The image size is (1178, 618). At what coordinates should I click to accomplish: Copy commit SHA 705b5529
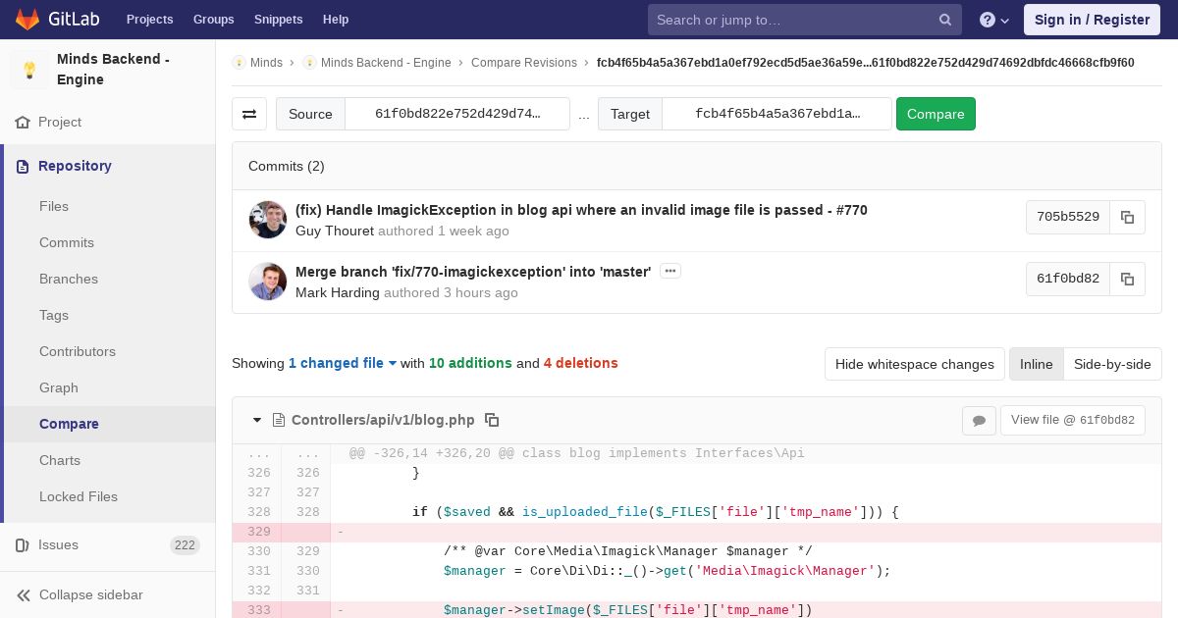[x=1128, y=218]
